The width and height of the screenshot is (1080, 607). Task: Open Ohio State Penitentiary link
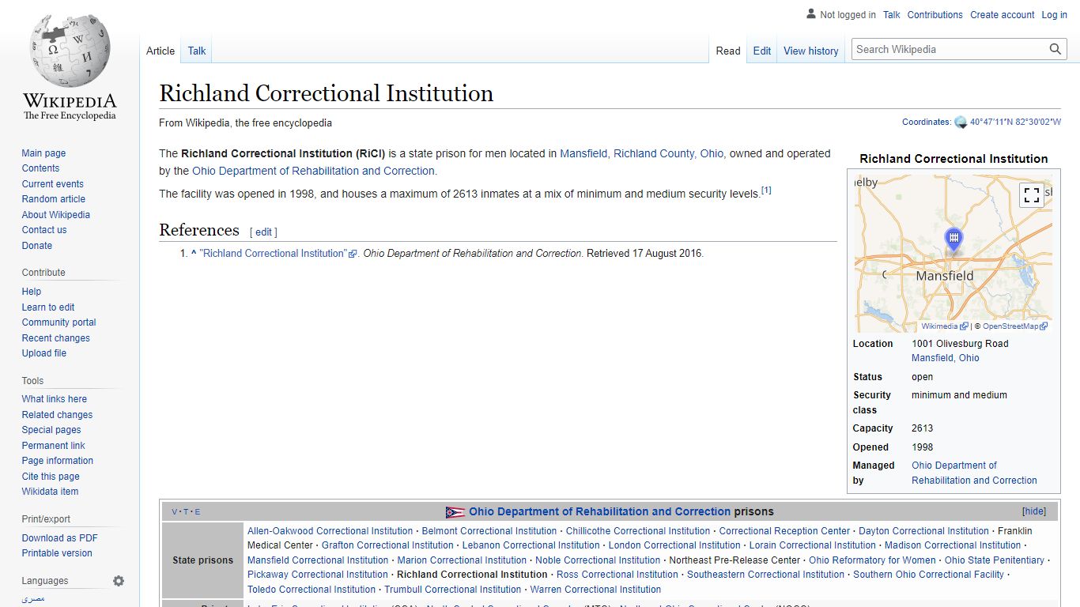pos(995,560)
